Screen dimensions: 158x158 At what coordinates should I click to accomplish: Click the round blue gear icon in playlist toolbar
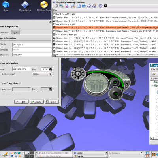100,6
